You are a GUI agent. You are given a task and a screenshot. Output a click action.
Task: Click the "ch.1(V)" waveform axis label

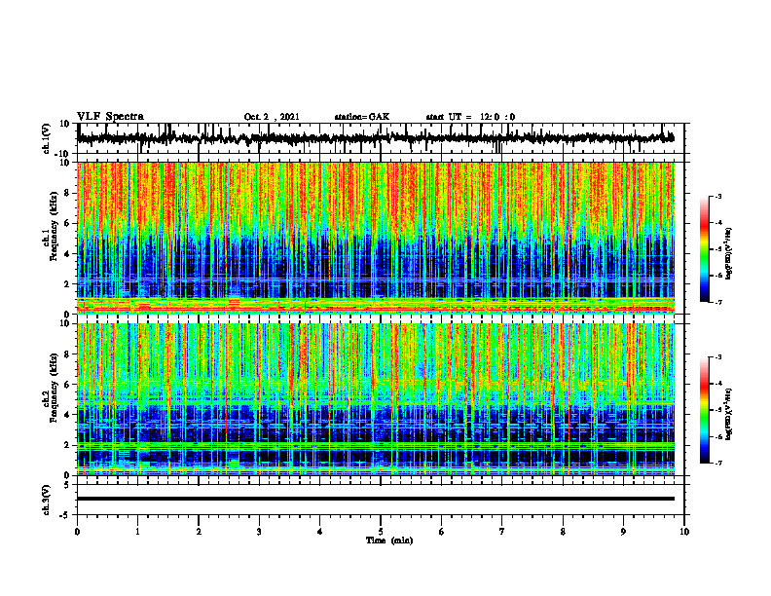pyautogui.click(x=47, y=138)
